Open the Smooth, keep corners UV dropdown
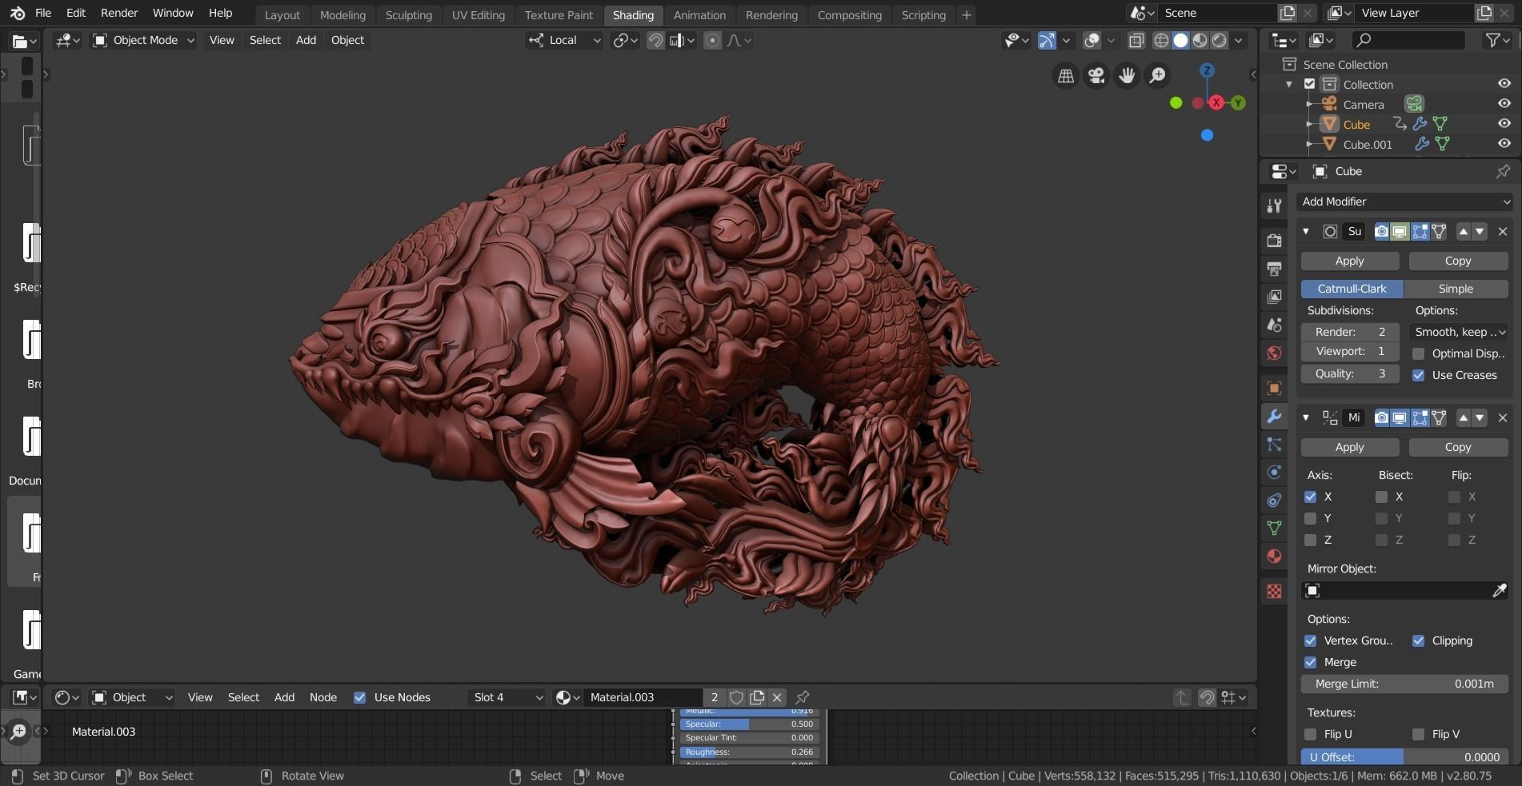1522x786 pixels. click(x=1460, y=332)
